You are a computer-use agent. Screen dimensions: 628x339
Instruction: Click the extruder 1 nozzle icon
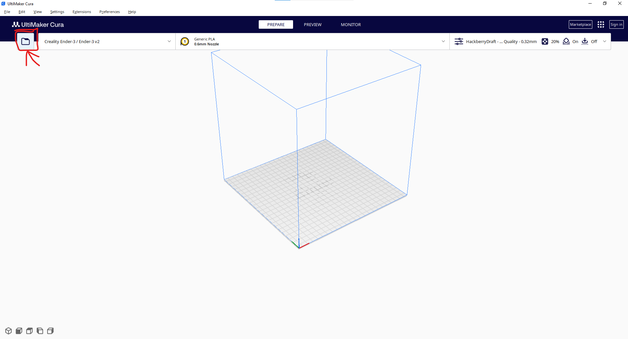[x=185, y=41]
